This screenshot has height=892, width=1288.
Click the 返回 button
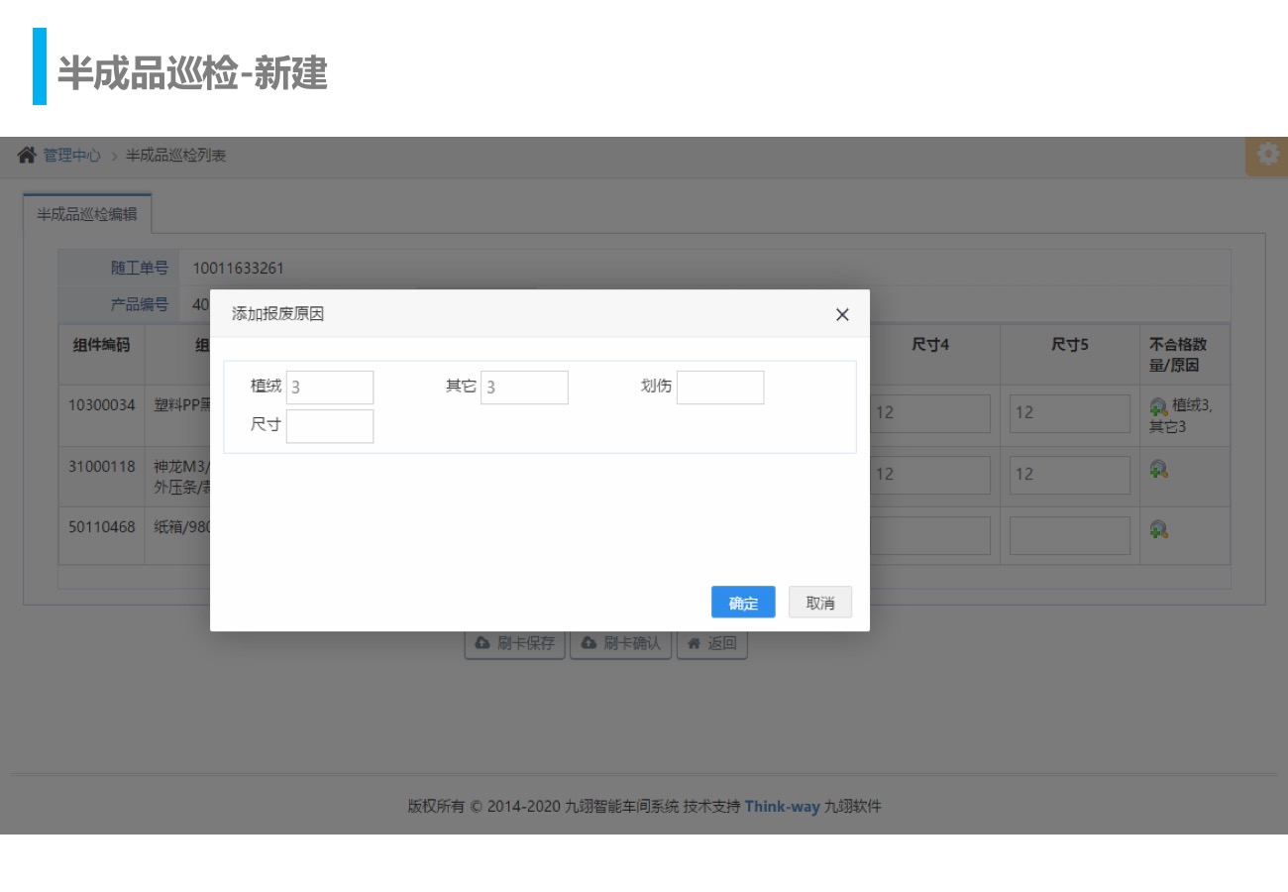pyautogui.click(x=711, y=643)
